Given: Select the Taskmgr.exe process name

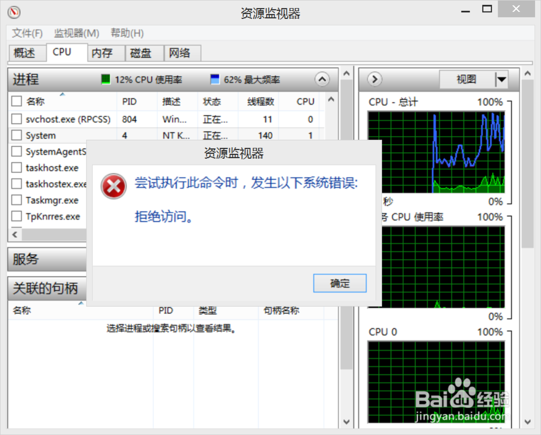Looking at the screenshot, I should tap(52, 200).
